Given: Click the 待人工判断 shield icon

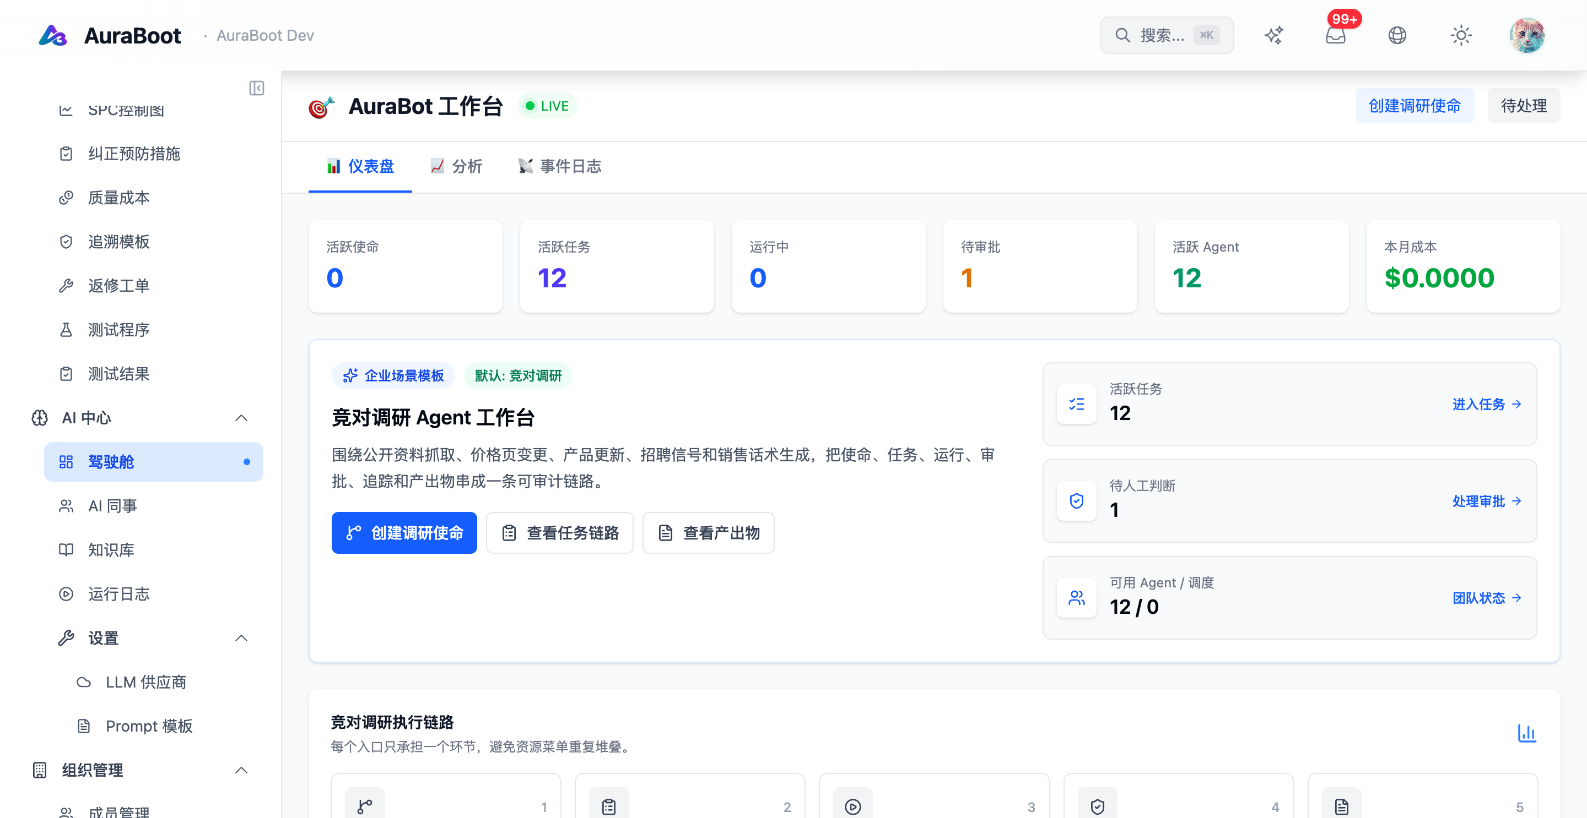Looking at the screenshot, I should [1077, 501].
